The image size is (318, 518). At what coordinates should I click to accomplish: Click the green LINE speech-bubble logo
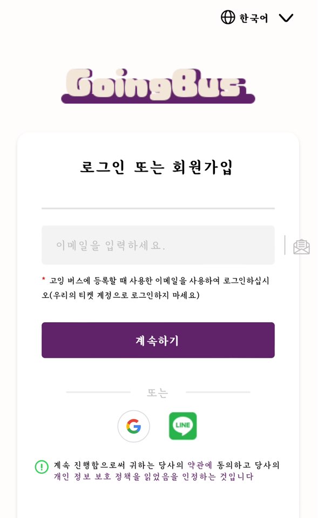coord(182,426)
